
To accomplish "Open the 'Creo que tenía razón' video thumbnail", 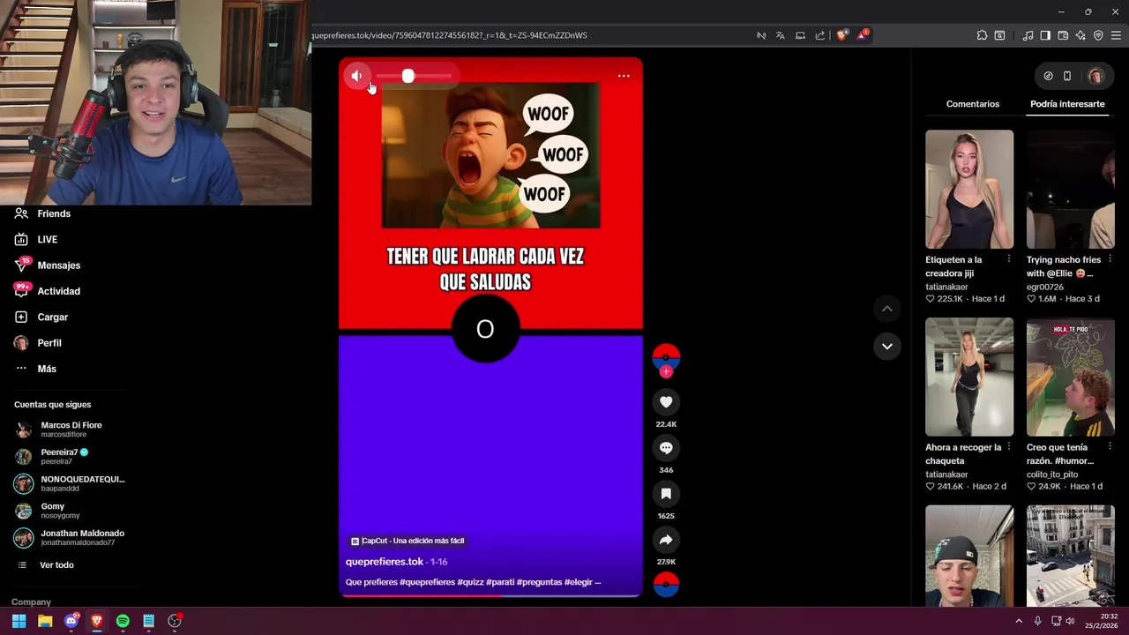I will 1071,377.
